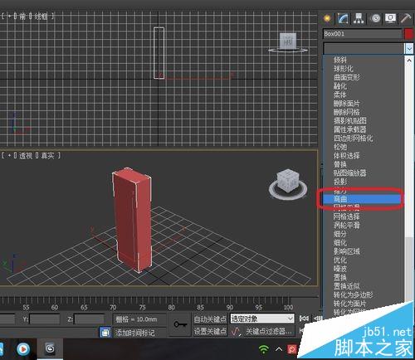Select 细分 in modifier list
Screen dimensions: 415x360
click(340, 234)
